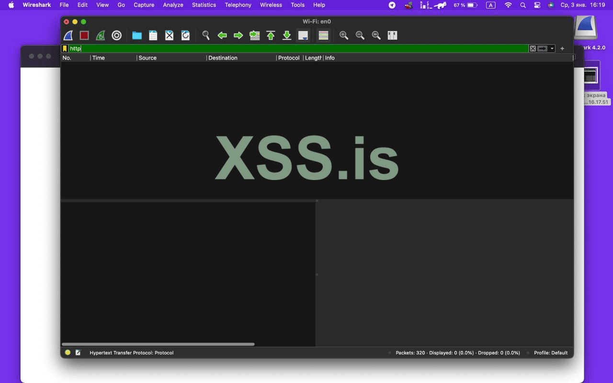Click the Packets: 320 statistics in the status bar
Screen dimensions: 613x383
point(458,353)
